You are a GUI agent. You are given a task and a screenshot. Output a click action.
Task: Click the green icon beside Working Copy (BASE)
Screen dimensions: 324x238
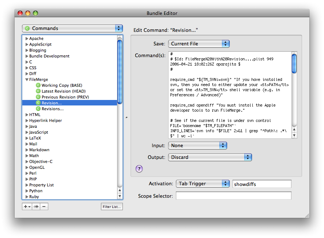[38, 85]
